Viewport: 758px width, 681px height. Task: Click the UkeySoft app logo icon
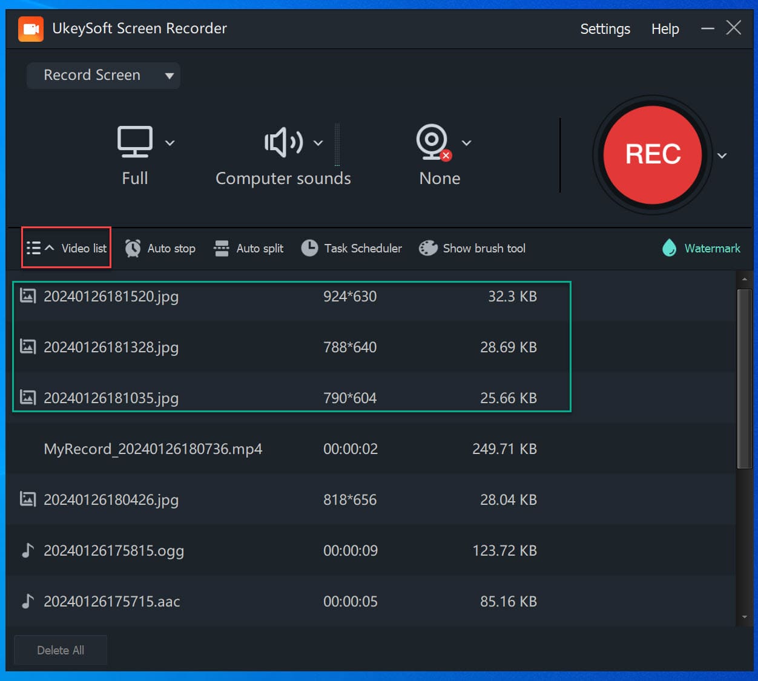point(31,28)
